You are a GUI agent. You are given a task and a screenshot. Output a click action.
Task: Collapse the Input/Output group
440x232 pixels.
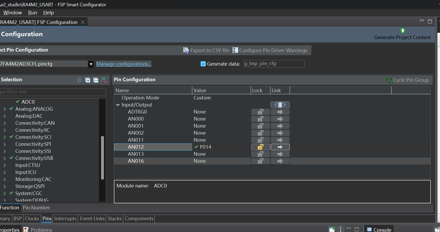pyautogui.click(x=118, y=105)
